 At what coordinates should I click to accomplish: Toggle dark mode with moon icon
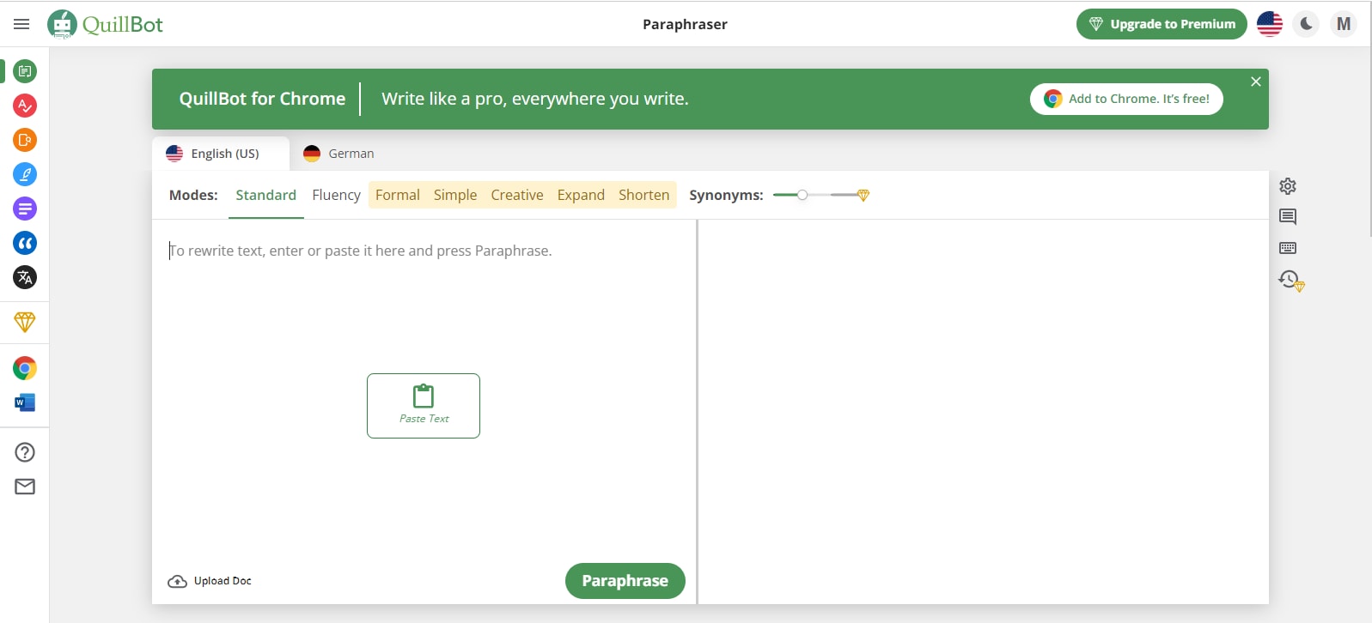coord(1307,24)
